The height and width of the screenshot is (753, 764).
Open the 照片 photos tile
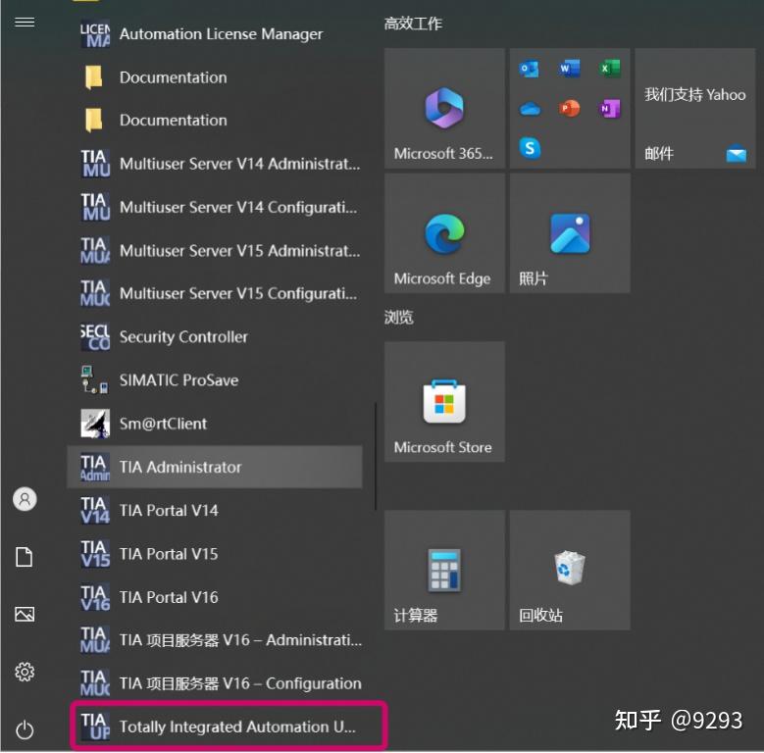(x=570, y=232)
